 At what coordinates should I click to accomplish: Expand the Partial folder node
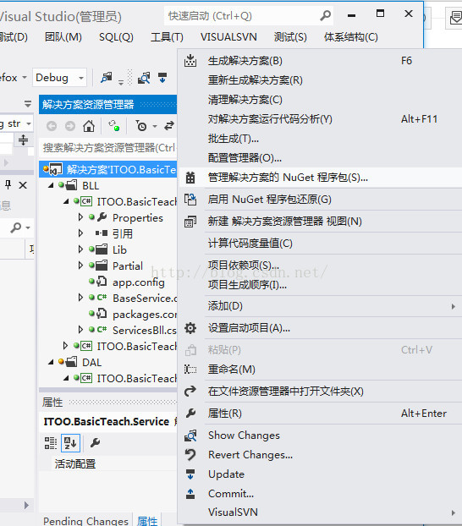click(x=80, y=266)
